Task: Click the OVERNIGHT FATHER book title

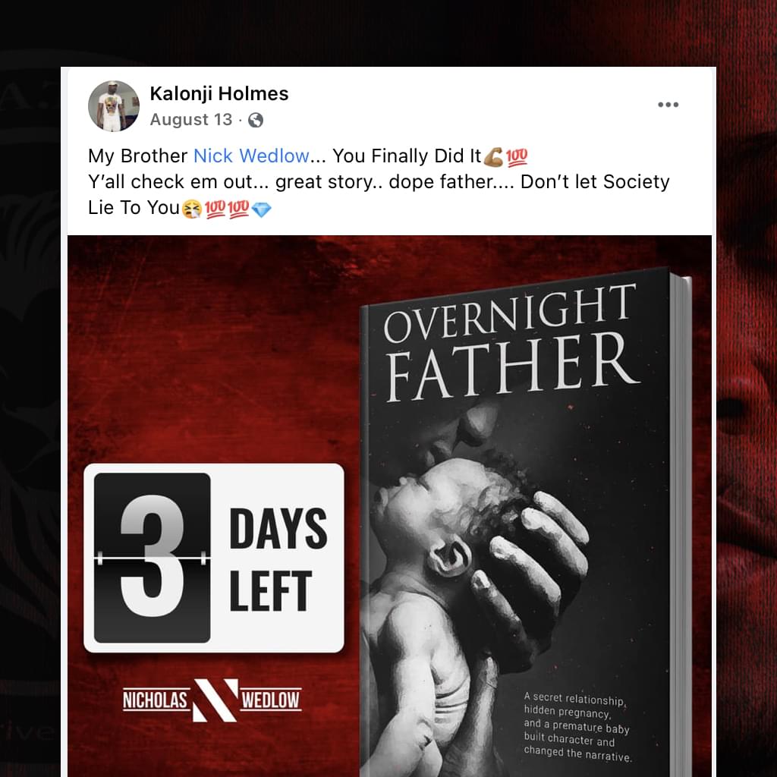Action: click(511, 343)
